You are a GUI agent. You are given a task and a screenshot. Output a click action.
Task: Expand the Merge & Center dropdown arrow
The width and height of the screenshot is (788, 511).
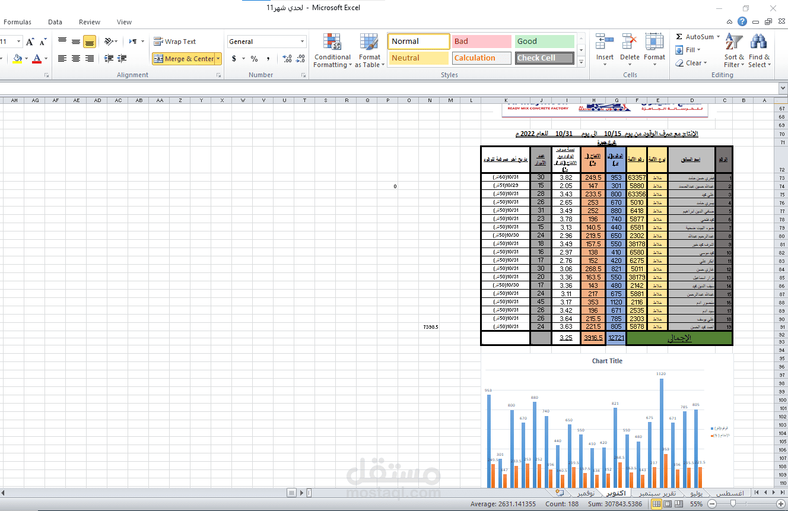[x=218, y=59]
